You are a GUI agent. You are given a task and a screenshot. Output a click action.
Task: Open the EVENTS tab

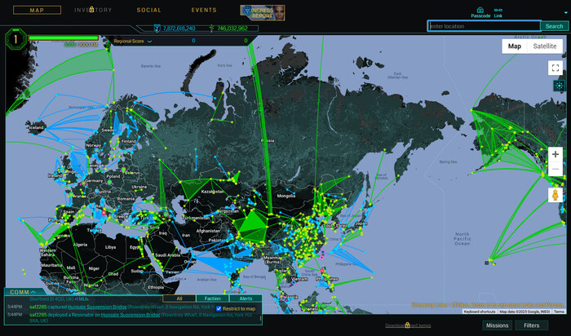[x=204, y=10]
